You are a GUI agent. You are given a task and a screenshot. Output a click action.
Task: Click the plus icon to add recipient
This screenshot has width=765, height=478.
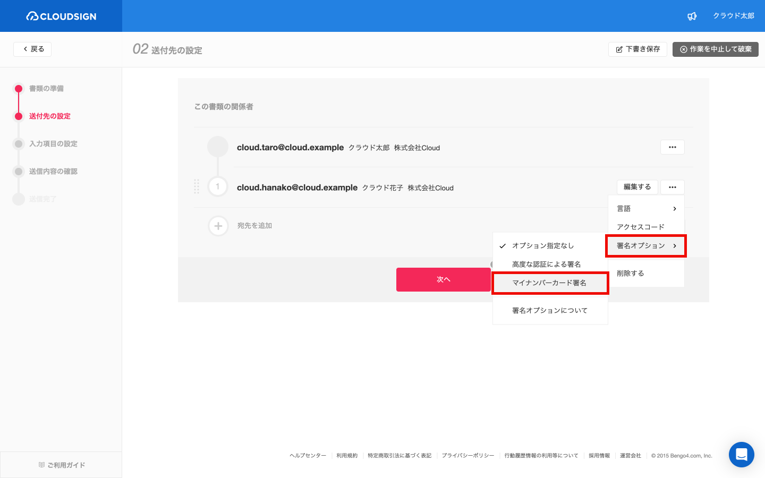[x=218, y=226]
